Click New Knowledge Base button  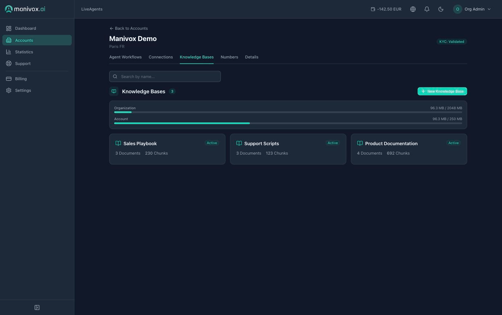tap(442, 91)
